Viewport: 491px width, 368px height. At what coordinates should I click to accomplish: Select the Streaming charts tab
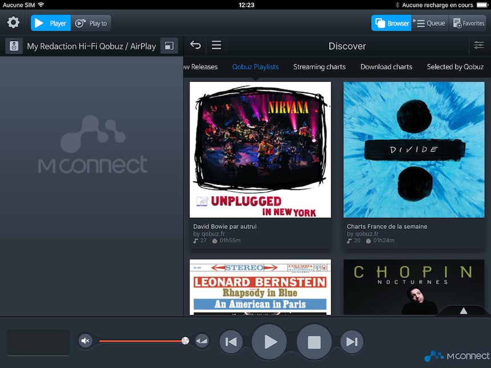tap(319, 67)
